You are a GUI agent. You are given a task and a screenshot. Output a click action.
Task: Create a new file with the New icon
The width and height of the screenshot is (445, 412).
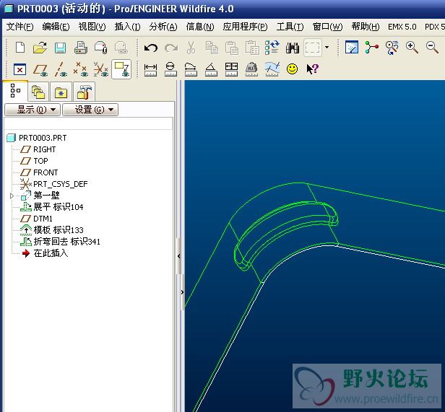[20, 48]
